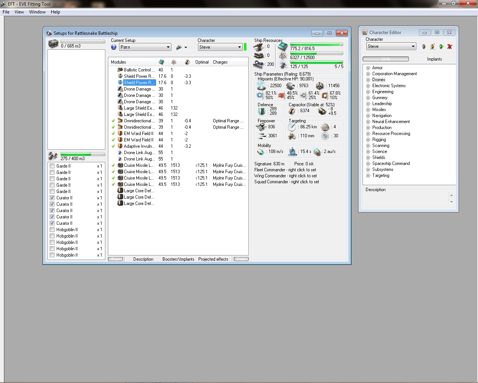
Task: Click the max locked targets icon showing 4
Action: [x=325, y=127]
